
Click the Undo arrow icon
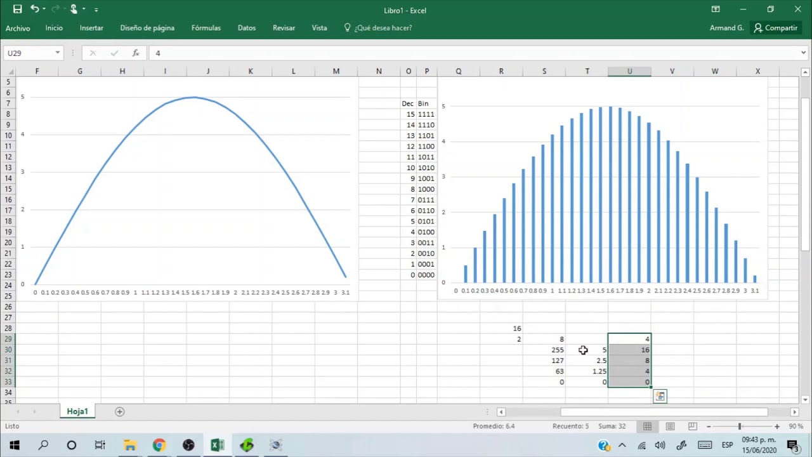pyautogui.click(x=34, y=10)
